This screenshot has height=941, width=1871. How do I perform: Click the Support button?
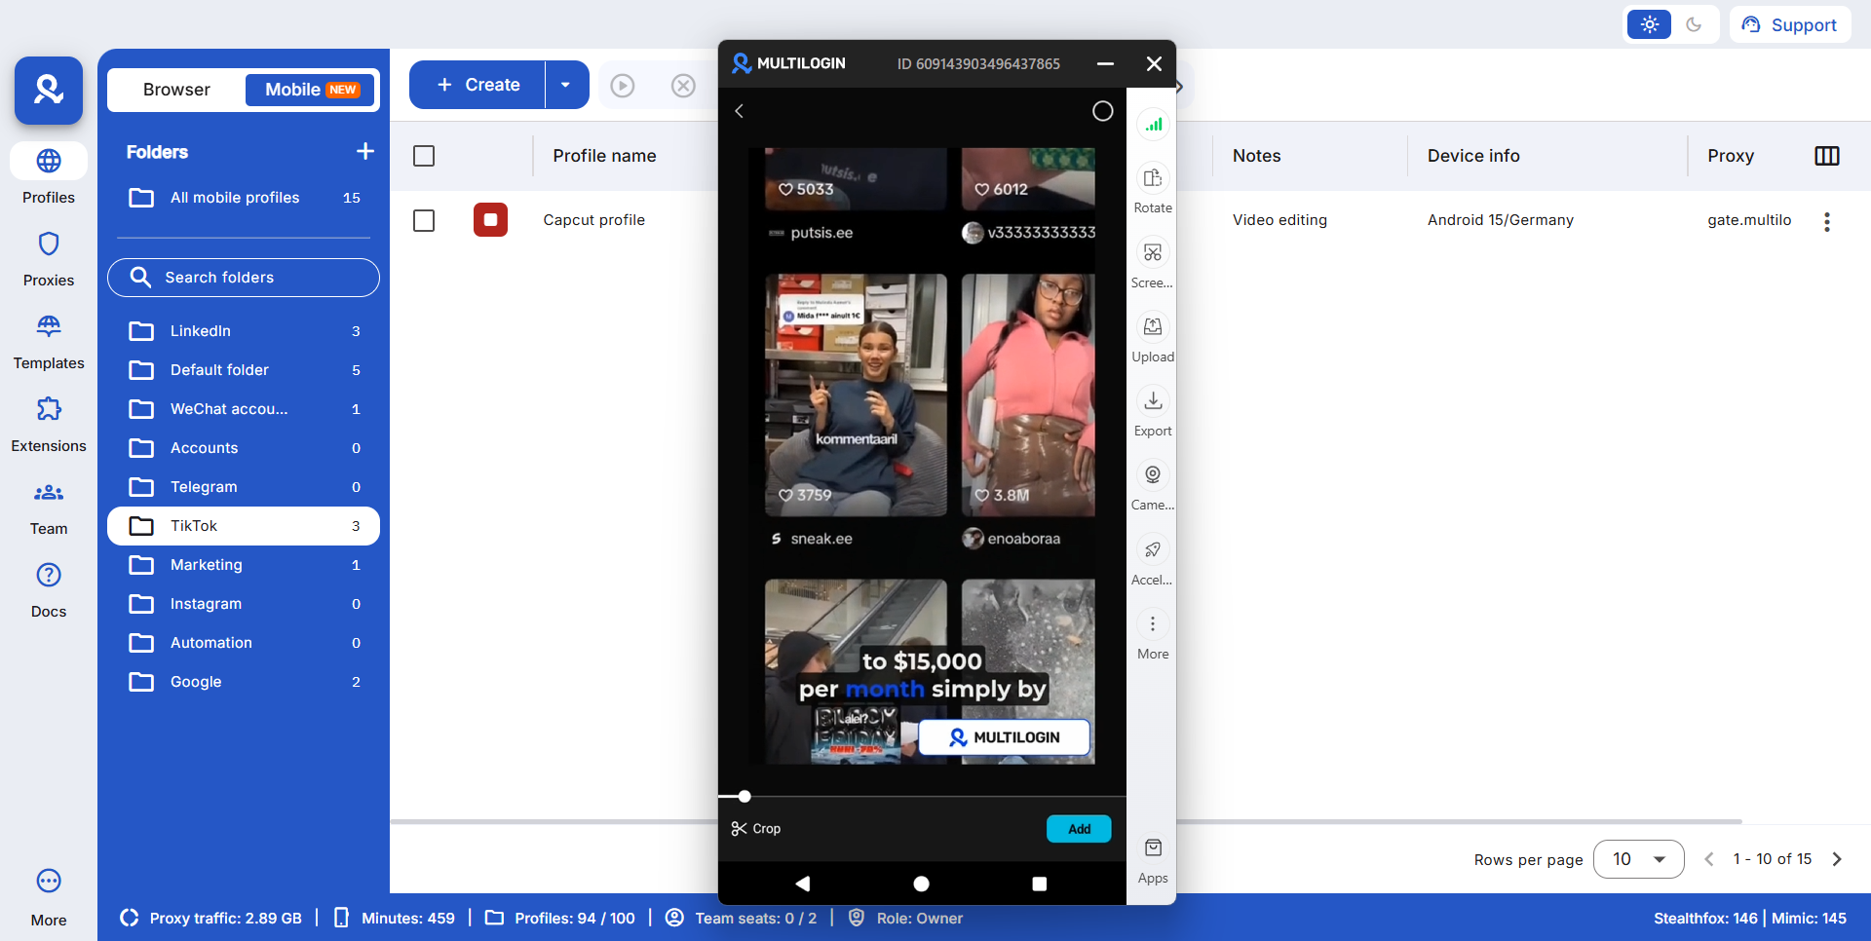1789,25
